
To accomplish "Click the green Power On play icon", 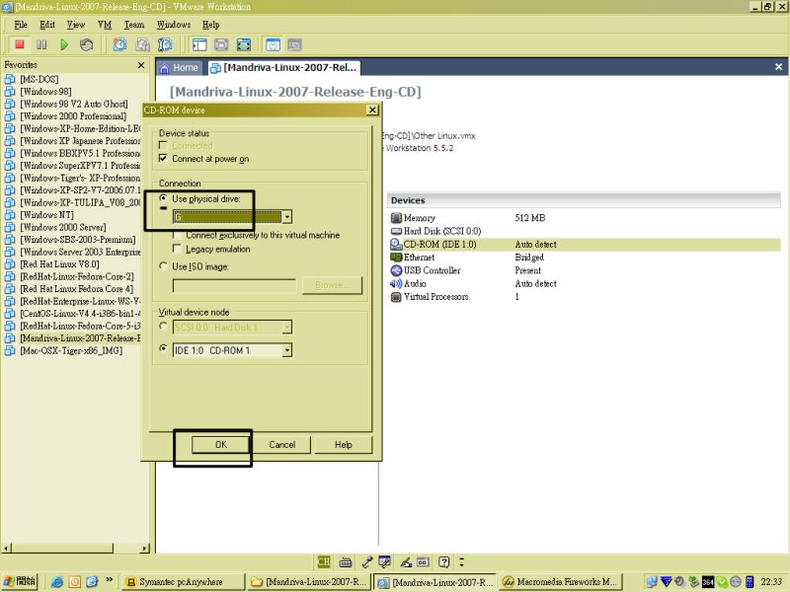I will [x=64, y=44].
